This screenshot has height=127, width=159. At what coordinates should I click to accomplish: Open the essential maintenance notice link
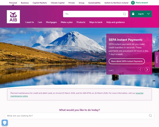[x=77, y=95]
